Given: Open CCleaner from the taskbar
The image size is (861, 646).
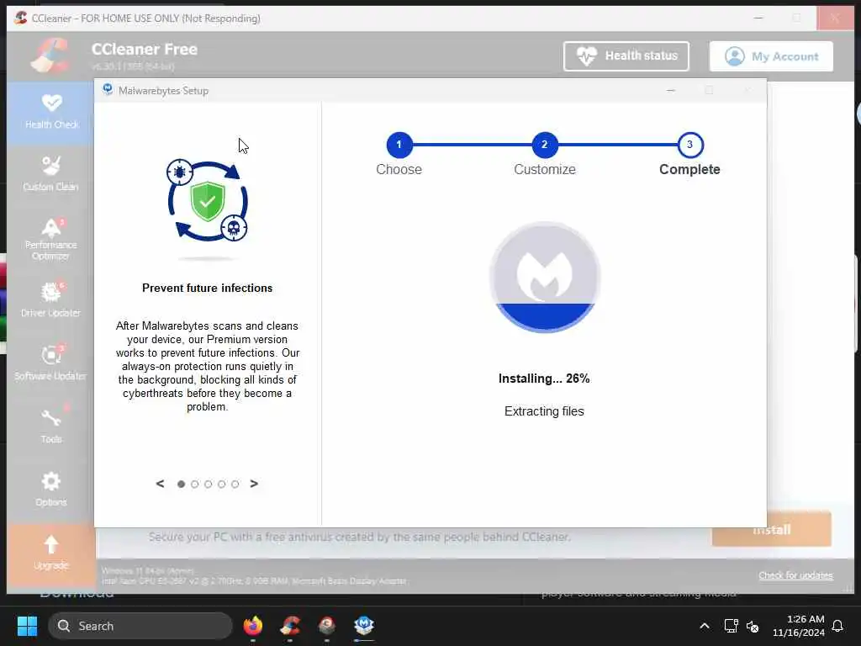Looking at the screenshot, I should (290, 626).
